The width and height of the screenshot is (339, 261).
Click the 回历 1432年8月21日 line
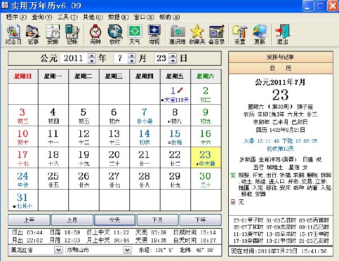click(280, 130)
